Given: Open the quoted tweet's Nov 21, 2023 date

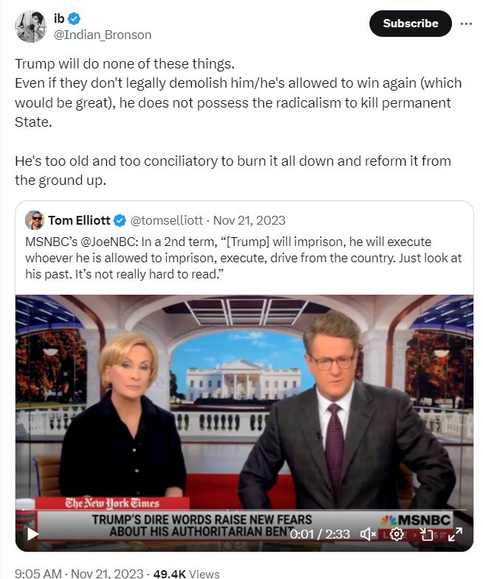Looking at the screenshot, I should pyautogui.click(x=249, y=220).
